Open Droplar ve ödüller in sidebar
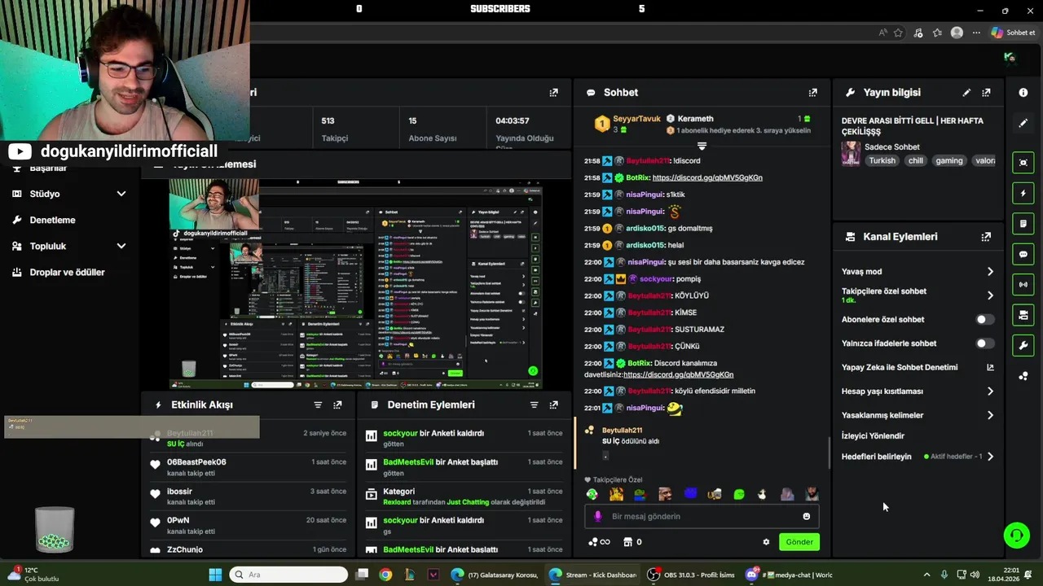 tap(67, 272)
